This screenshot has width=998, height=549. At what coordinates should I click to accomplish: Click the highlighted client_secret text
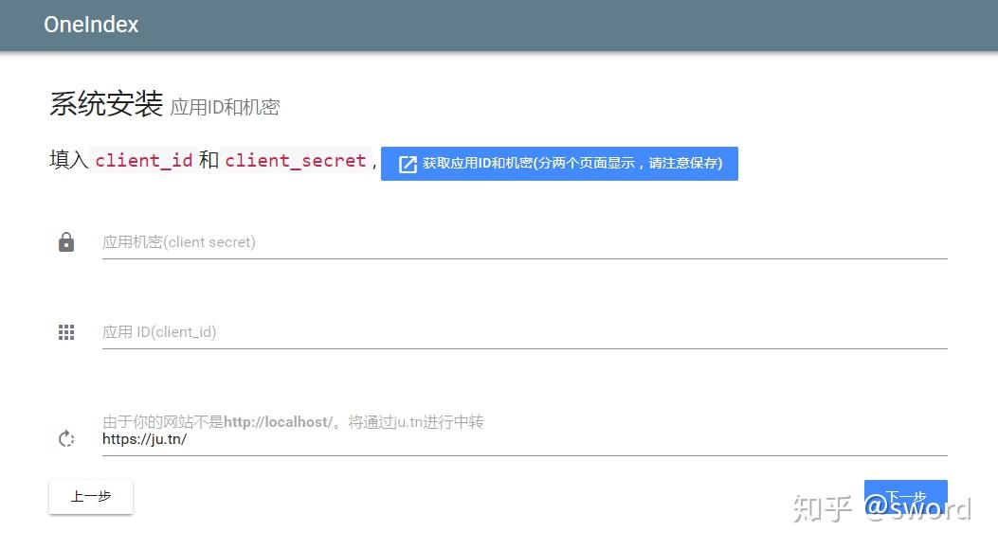tap(295, 160)
